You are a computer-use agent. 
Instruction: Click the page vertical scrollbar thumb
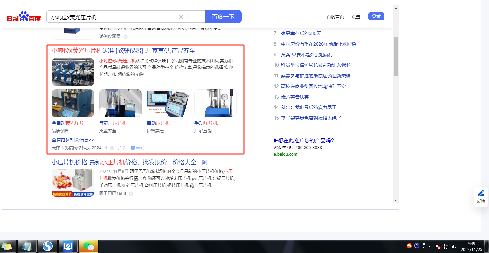pyautogui.click(x=396, y=56)
